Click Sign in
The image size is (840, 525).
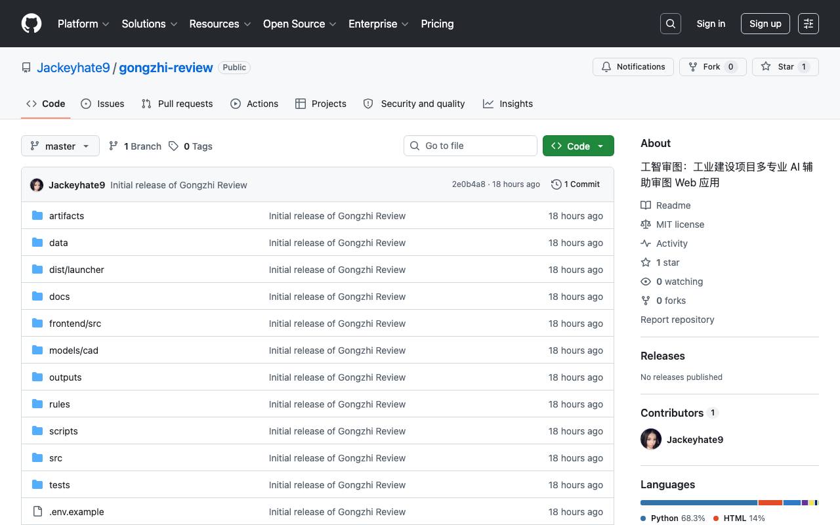(x=711, y=24)
